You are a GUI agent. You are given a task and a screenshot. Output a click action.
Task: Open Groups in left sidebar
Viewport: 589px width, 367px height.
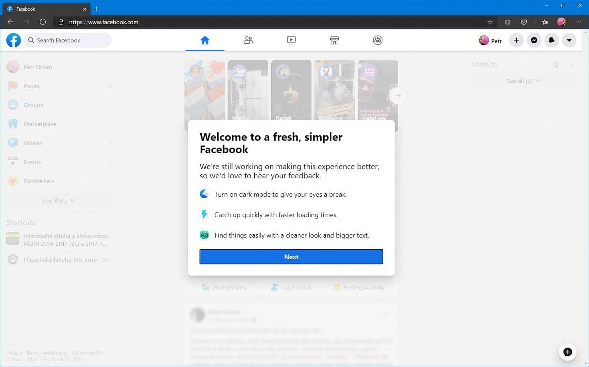[x=59, y=105]
